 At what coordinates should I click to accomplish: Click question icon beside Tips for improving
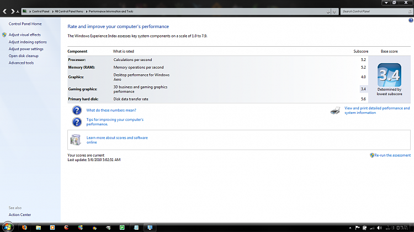click(77, 122)
